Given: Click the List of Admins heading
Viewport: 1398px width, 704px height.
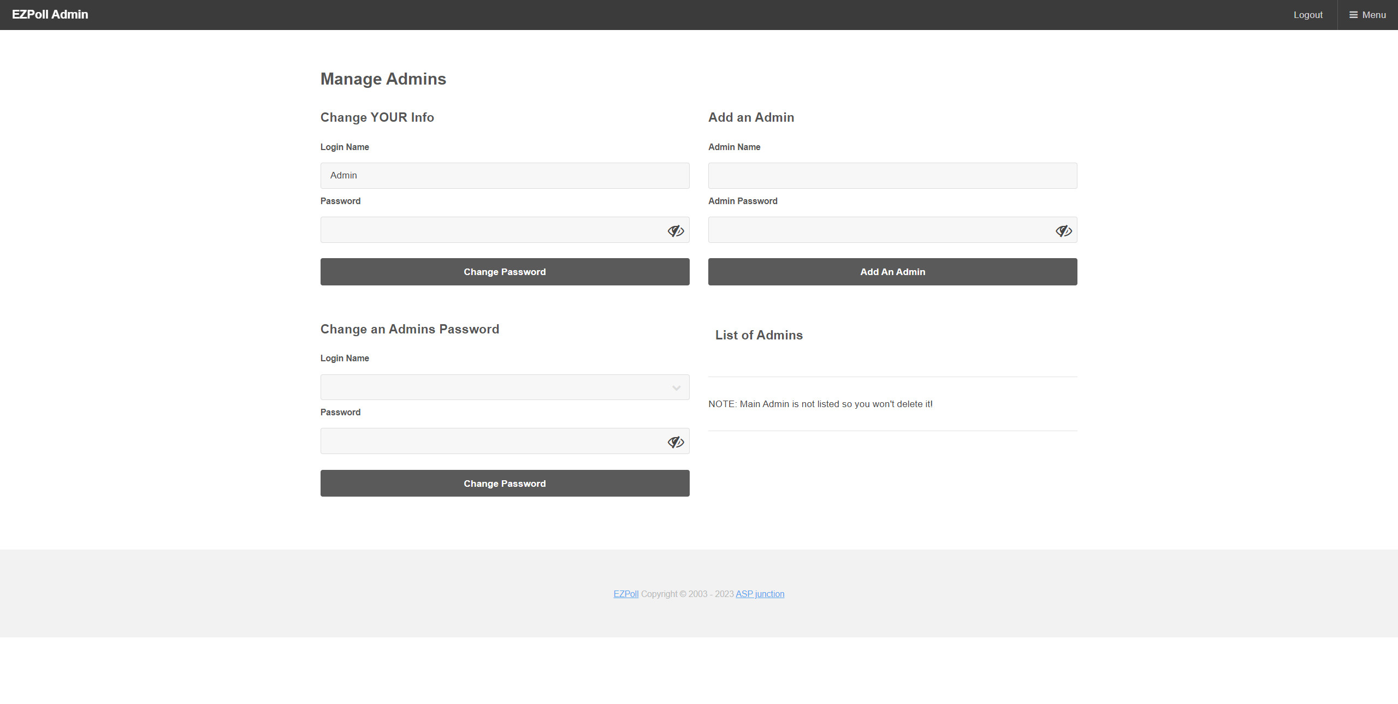Looking at the screenshot, I should [x=759, y=335].
